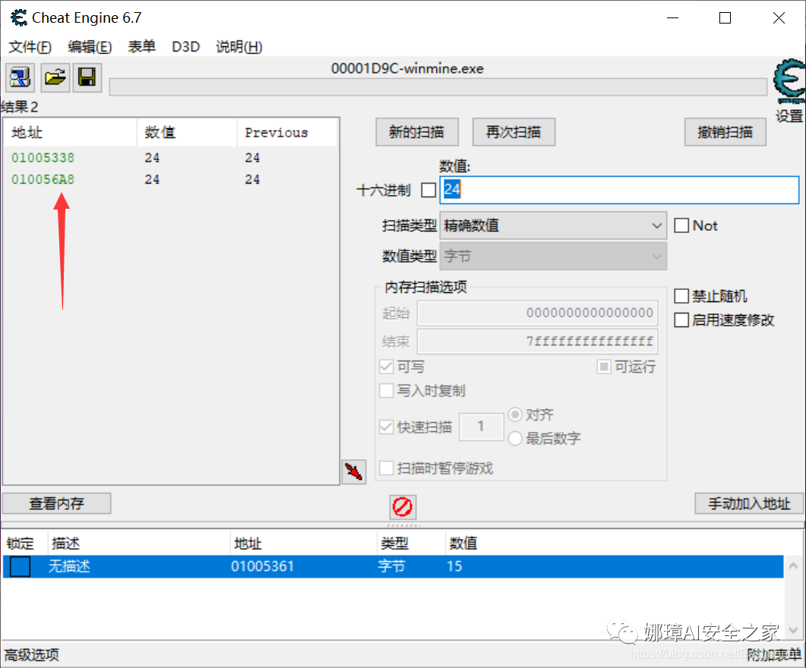Image resolution: width=806 pixels, height=668 pixels.
Task: Click scroll down arrow of address list
Action: pos(794,629)
